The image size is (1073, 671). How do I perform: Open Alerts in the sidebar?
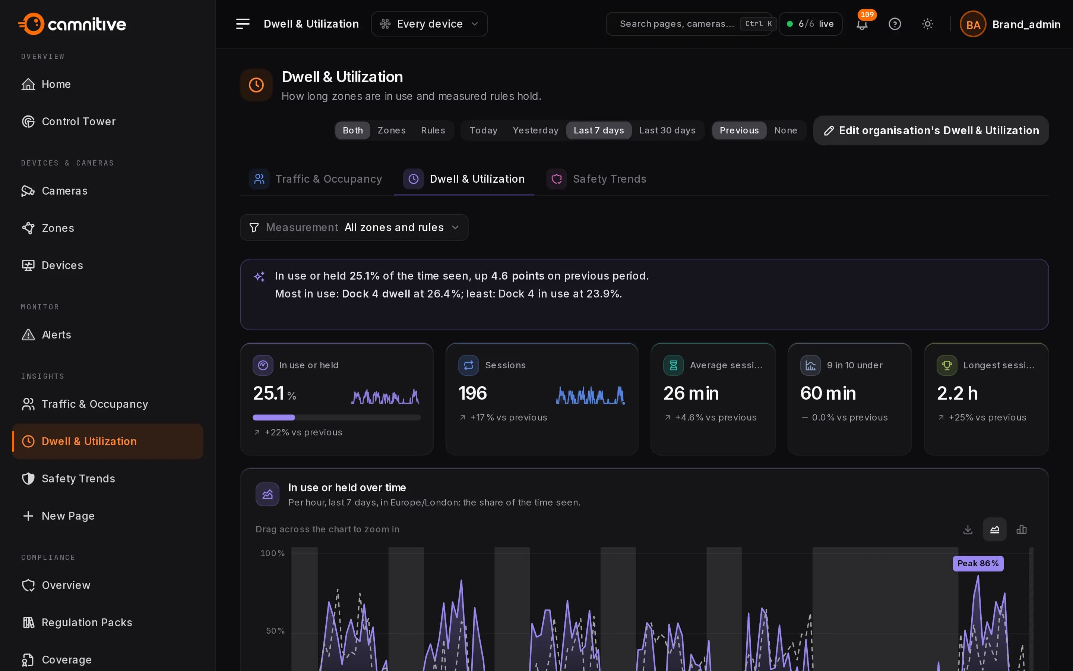108,335
